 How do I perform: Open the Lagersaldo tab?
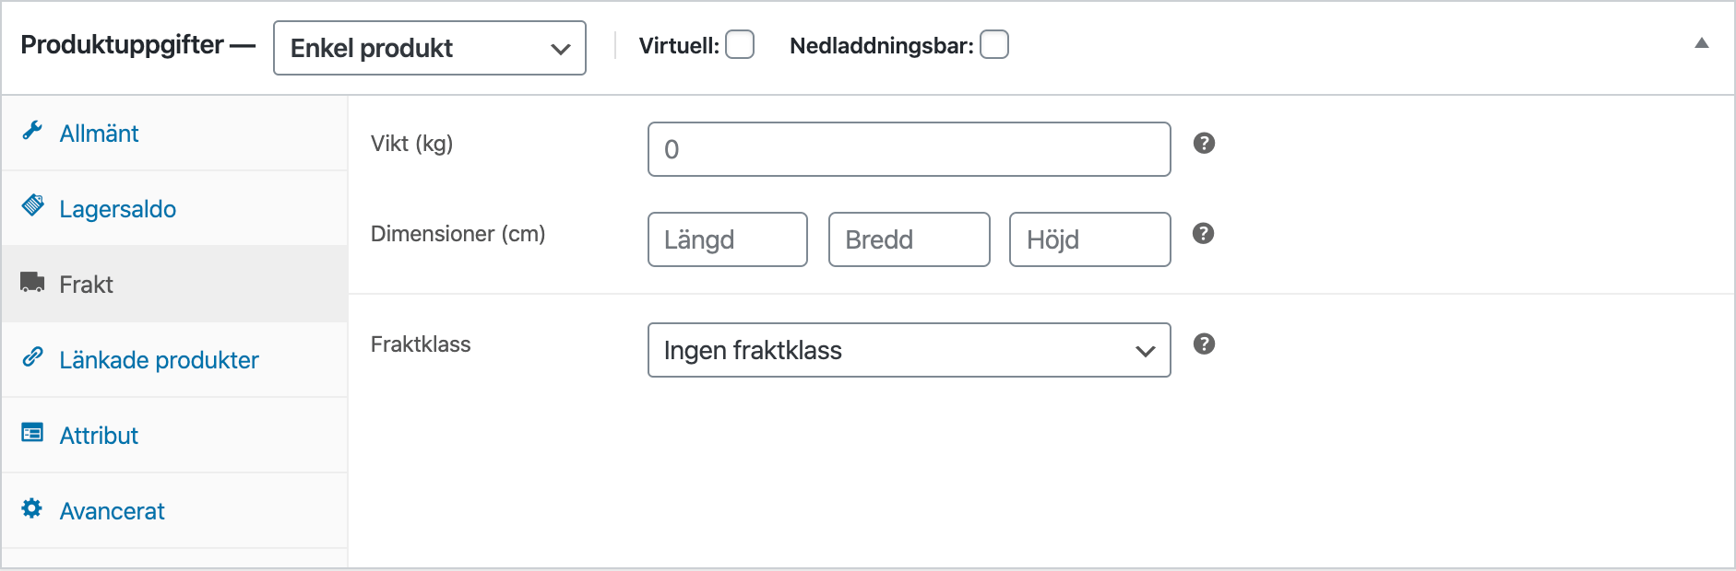point(117,209)
